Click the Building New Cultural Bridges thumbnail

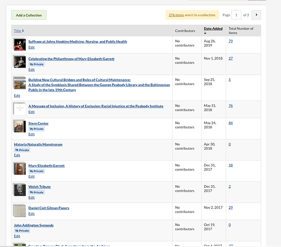[x=20, y=83]
